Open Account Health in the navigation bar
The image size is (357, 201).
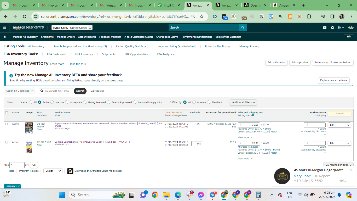click(87, 37)
